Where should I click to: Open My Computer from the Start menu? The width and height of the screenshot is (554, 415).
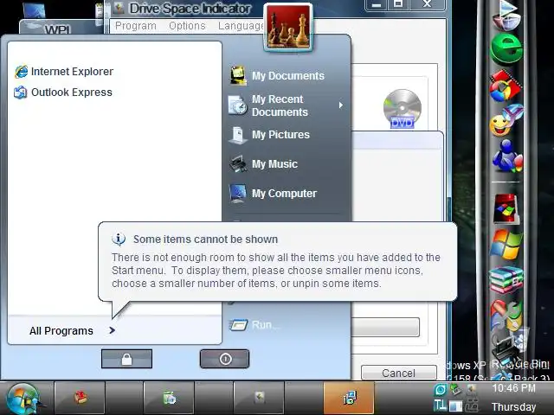pos(274,194)
